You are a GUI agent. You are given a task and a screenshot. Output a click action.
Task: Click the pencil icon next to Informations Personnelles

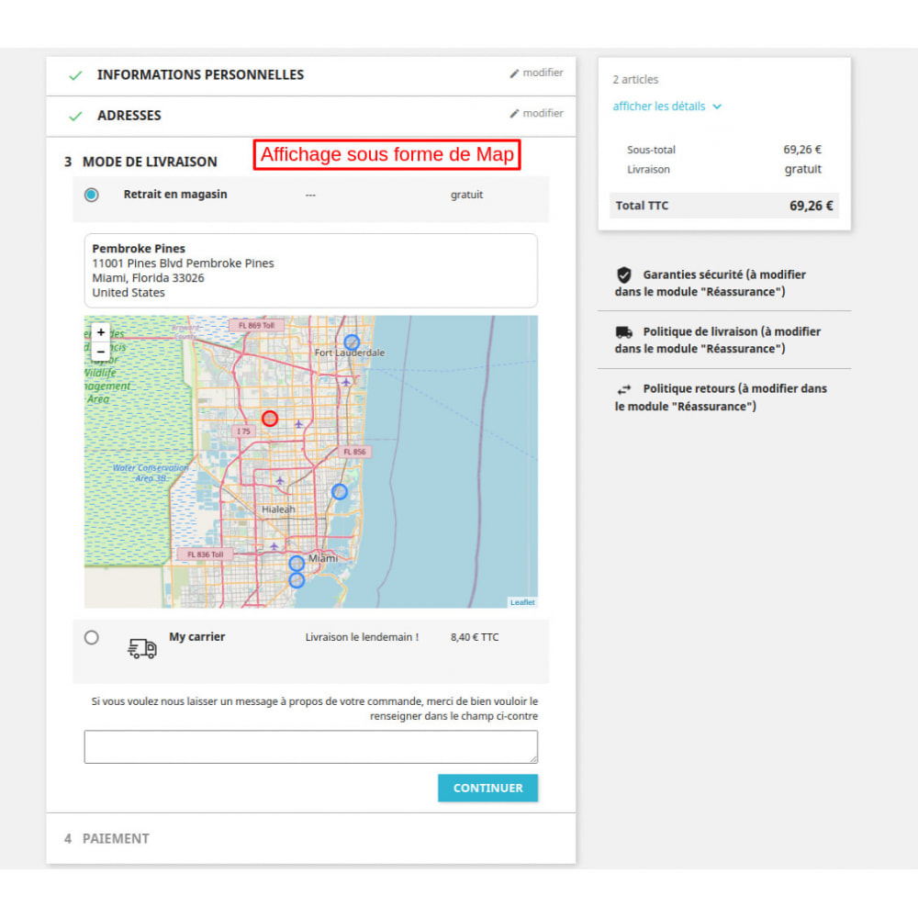point(514,73)
